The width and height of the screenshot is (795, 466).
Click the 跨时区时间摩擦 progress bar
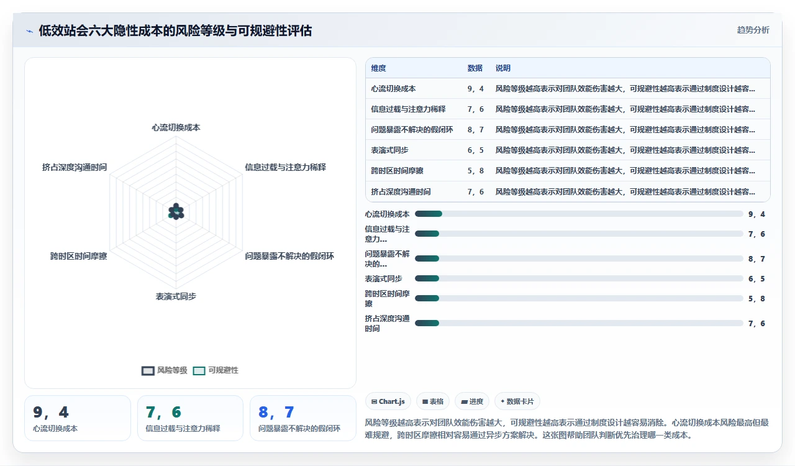click(x=579, y=298)
